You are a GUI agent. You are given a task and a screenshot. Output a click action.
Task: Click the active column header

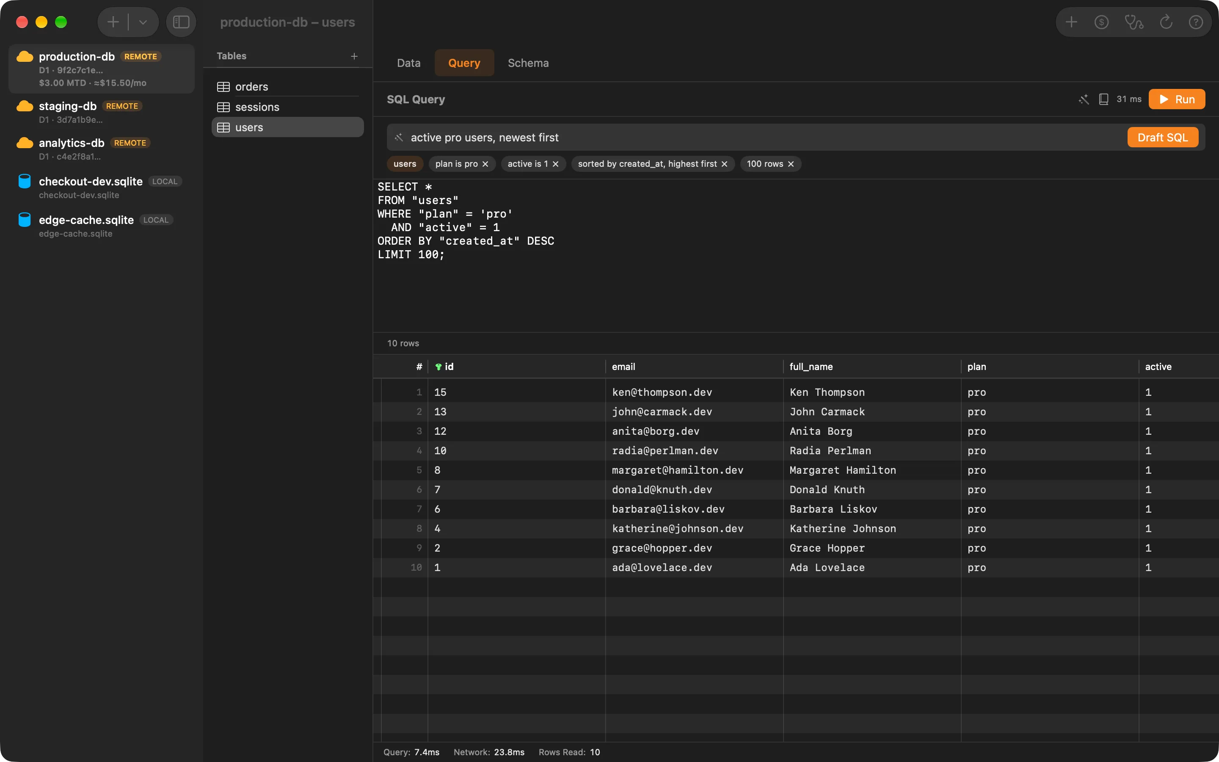1179,367
